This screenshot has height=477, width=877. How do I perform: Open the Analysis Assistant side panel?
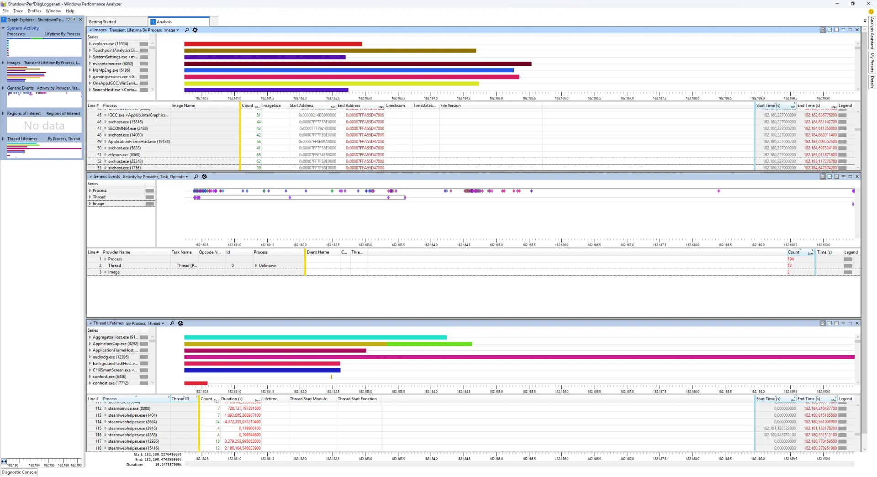pos(872,33)
